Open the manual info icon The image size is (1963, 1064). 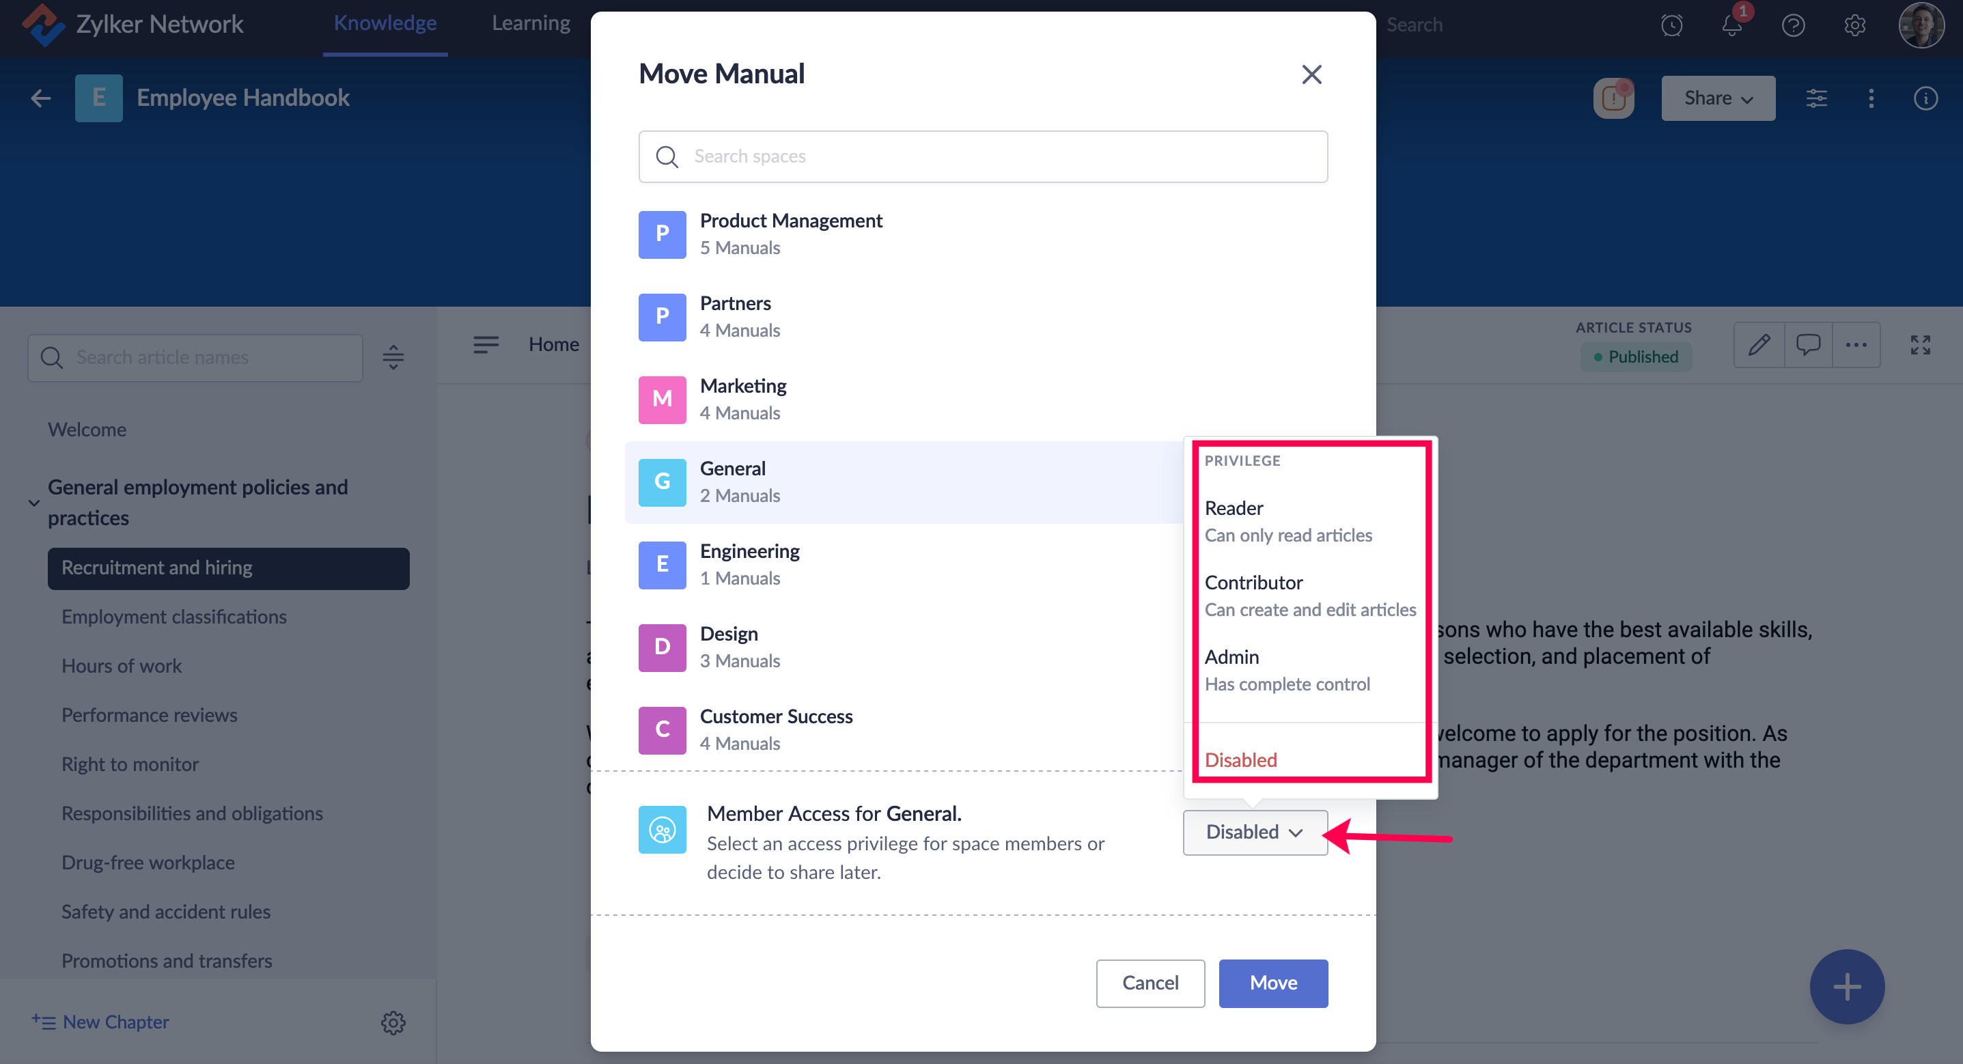(1925, 98)
